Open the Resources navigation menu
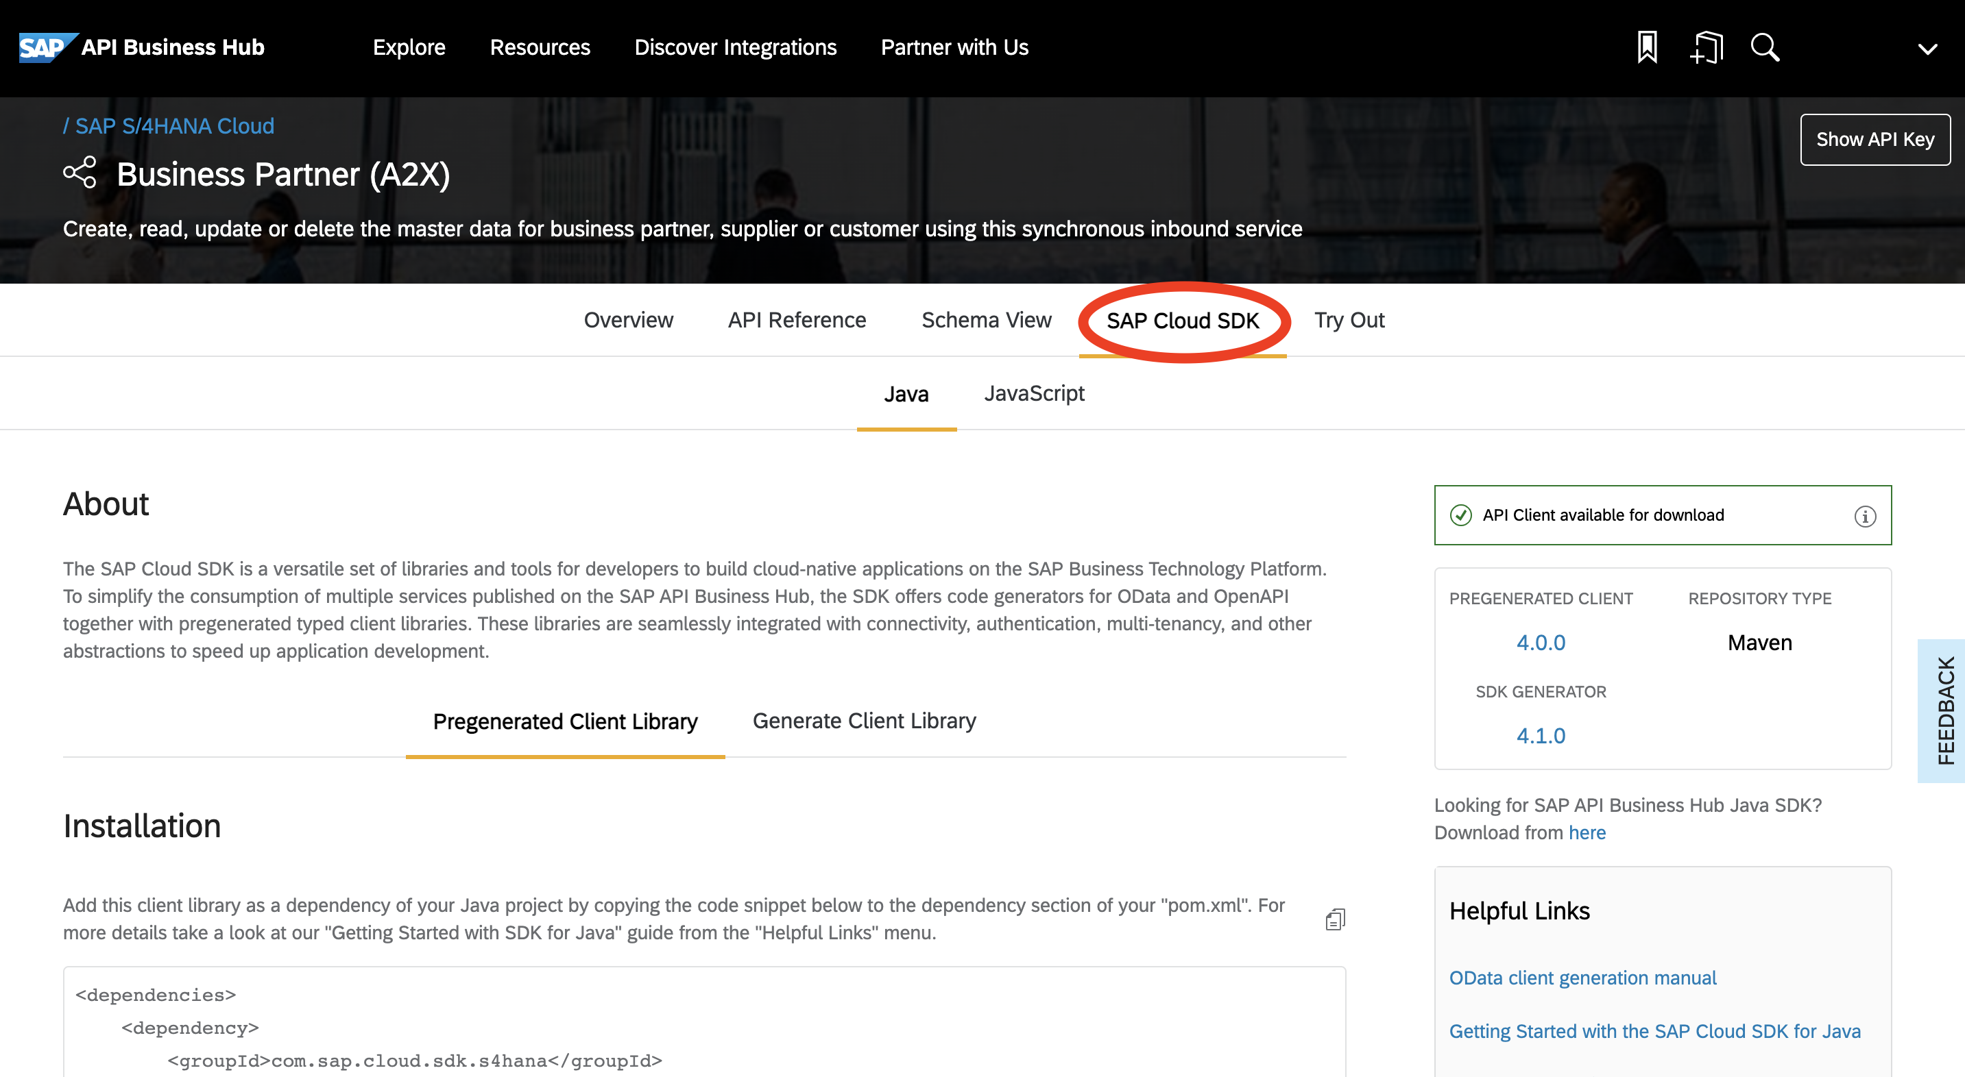This screenshot has width=1965, height=1077. [x=540, y=47]
